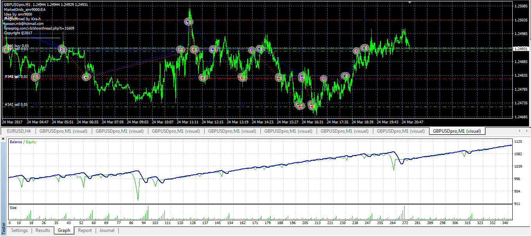Viewport: 531px width, 237px height.
Task: Open first GBPUSDpro,M1 tab next to EURUSD,H4
Action: point(63,131)
